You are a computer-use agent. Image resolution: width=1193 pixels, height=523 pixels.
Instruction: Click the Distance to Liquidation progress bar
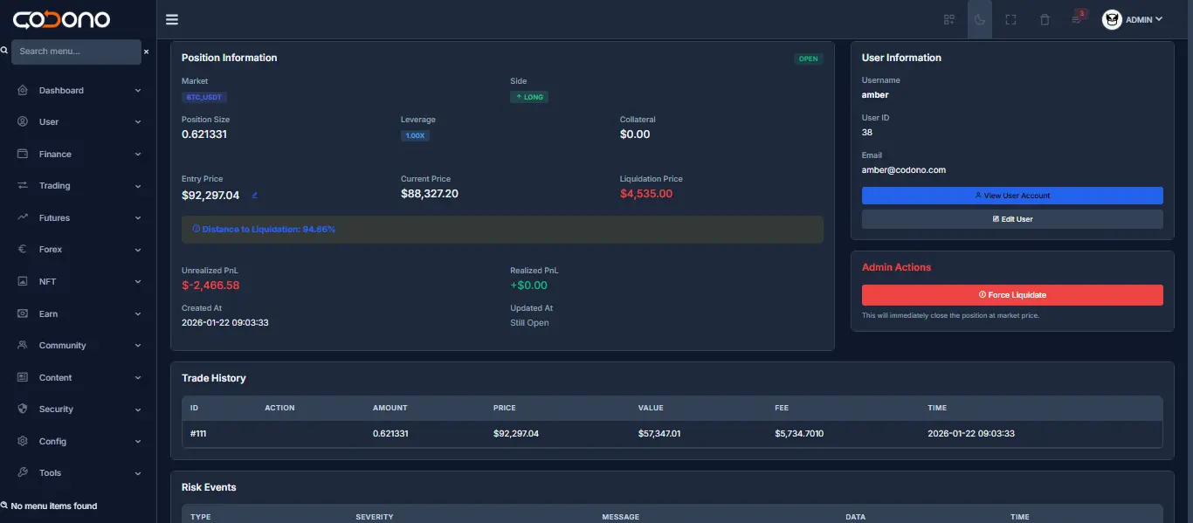pyautogui.click(x=502, y=229)
